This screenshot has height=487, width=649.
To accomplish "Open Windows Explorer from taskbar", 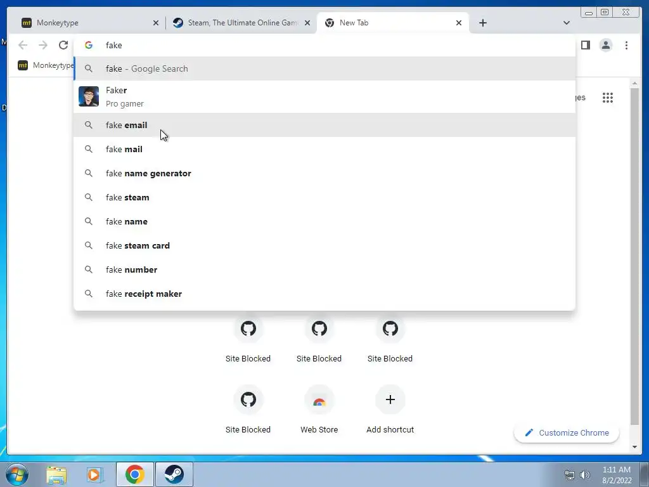I will 56,474.
